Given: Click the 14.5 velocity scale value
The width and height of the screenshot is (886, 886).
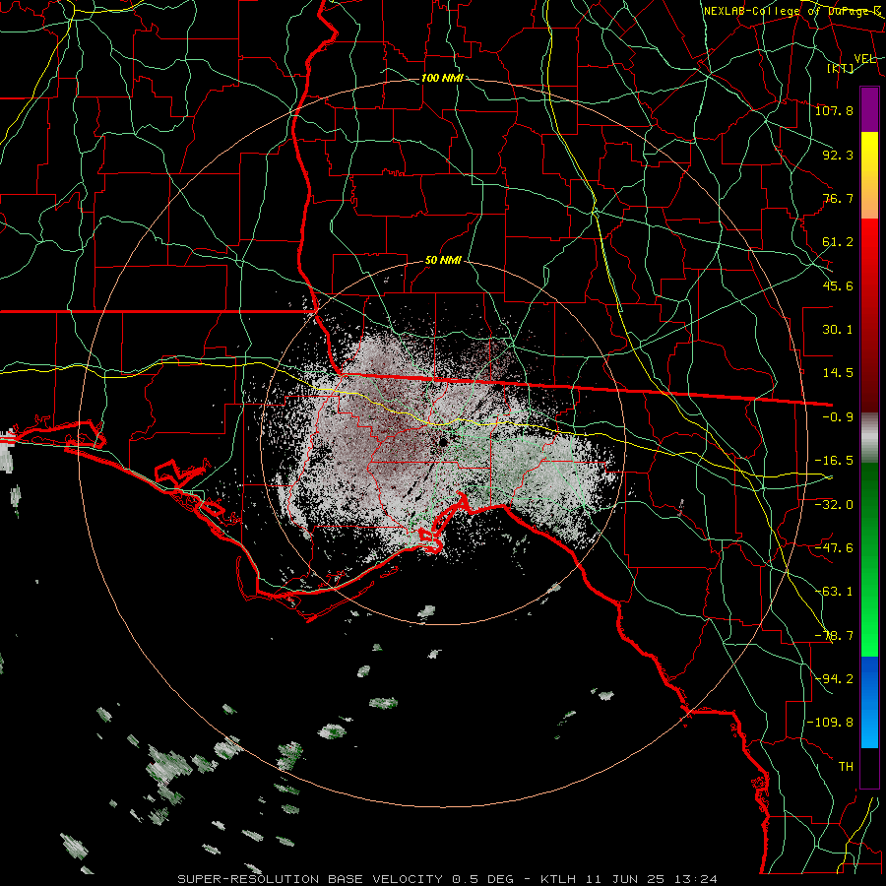Looking at the screenshot, I should [x=838, y=372].
